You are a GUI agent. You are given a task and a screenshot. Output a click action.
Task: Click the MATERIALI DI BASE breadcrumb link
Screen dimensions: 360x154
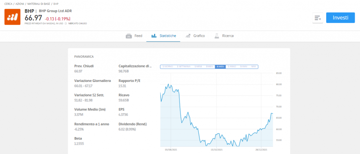pyautogui.click(x=39, y=4)
